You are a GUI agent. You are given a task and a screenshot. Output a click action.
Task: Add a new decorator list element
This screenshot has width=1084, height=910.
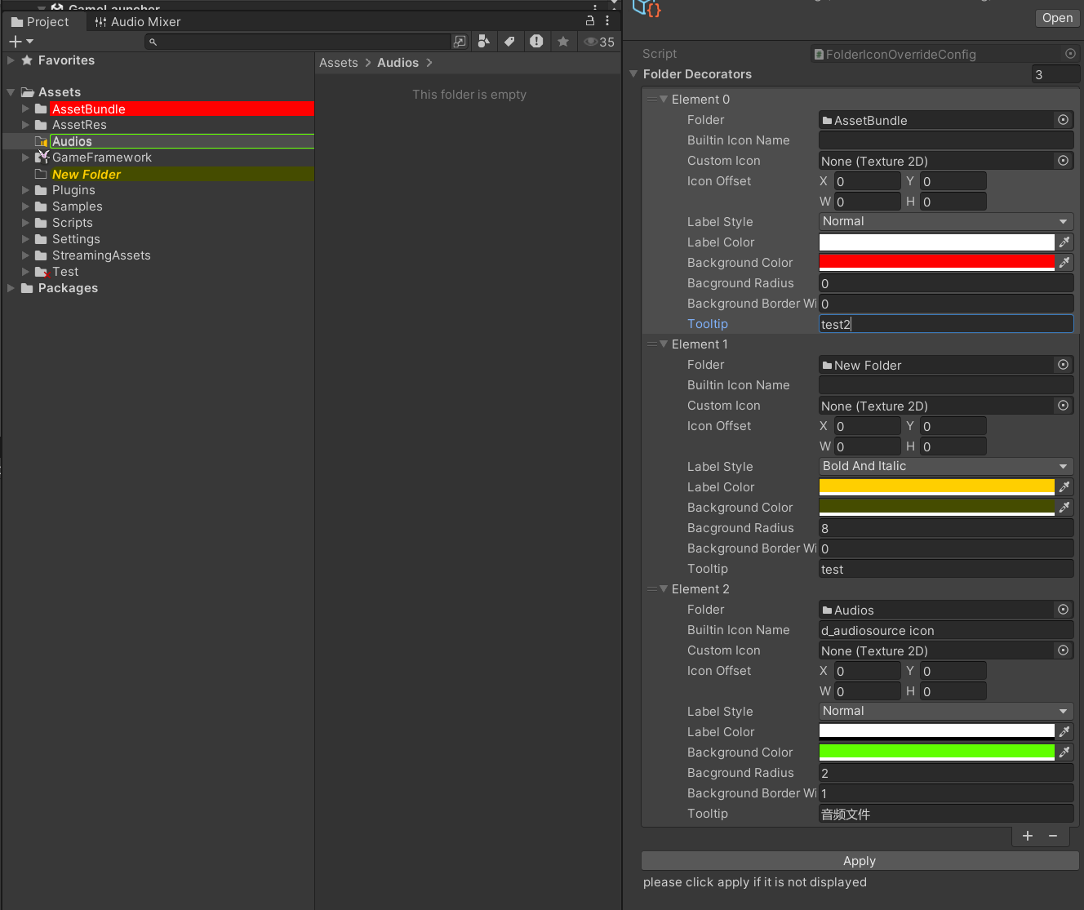pyautogui.click(x=1028, y=836)
